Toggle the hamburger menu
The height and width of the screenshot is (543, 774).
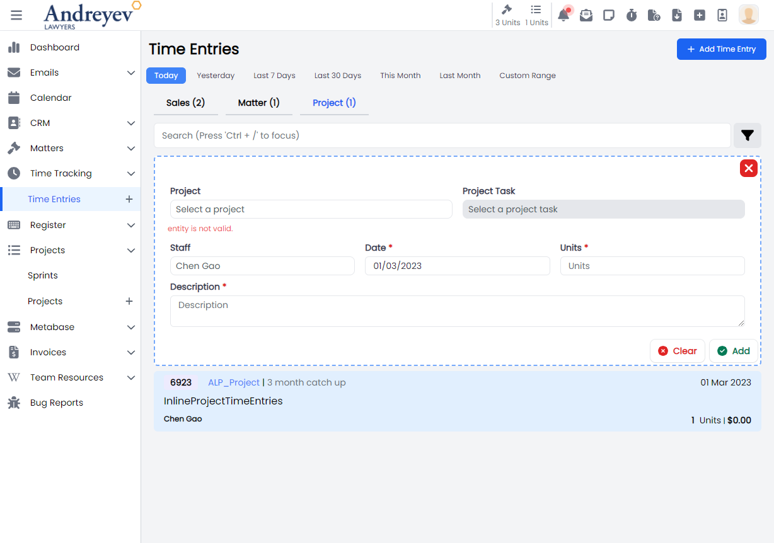(x=16, y=15)
